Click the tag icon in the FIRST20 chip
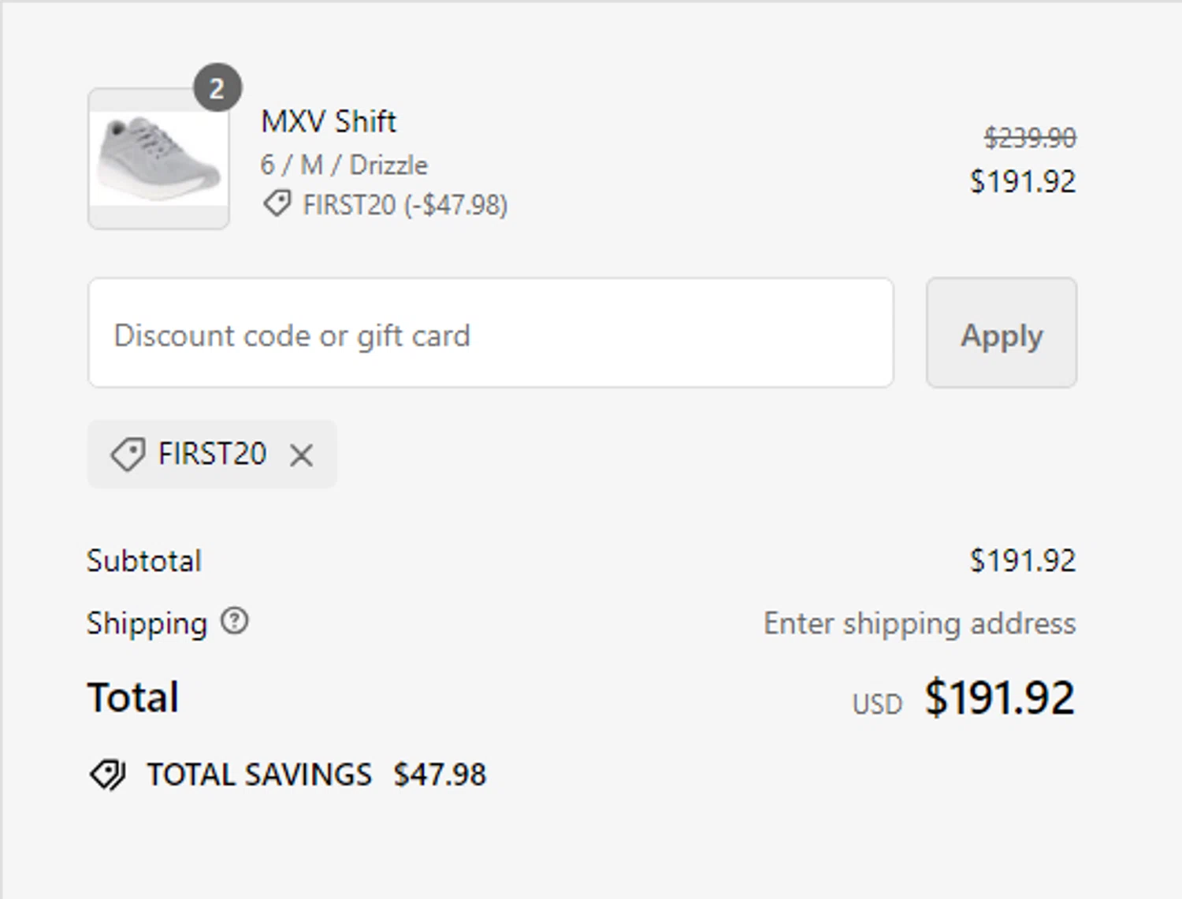The image size is (1182, 899). click(x=128, y=455)
